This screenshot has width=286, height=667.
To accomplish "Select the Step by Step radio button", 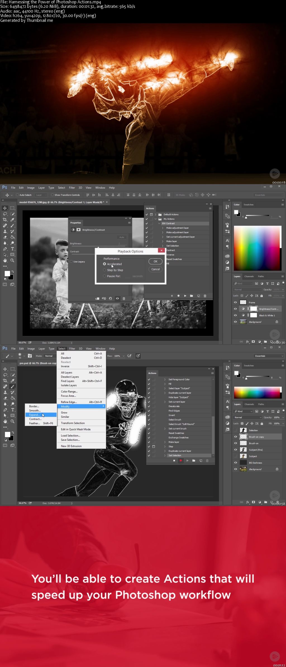I will pos(104,270).
